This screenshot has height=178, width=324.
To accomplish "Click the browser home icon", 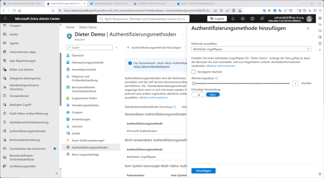I will [x=19, y=10].
